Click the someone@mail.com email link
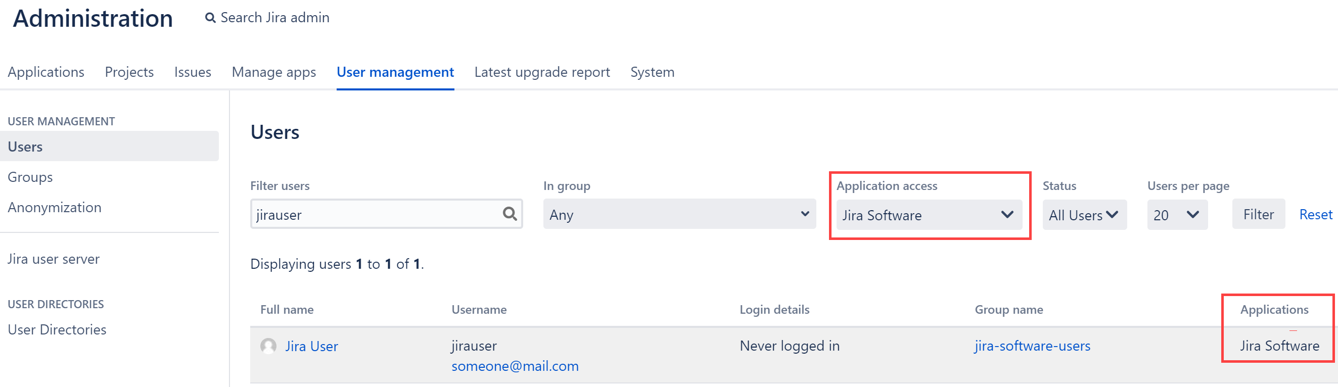This screenshot has width=1338, height=387. pyautogui.click(x=515, y=366)
